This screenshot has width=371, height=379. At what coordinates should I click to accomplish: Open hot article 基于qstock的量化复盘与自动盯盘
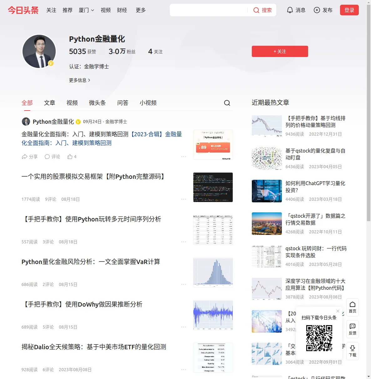tap(316, 154)
